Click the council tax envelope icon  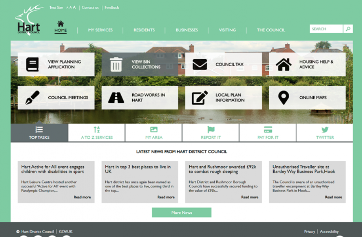pos(200,64)
